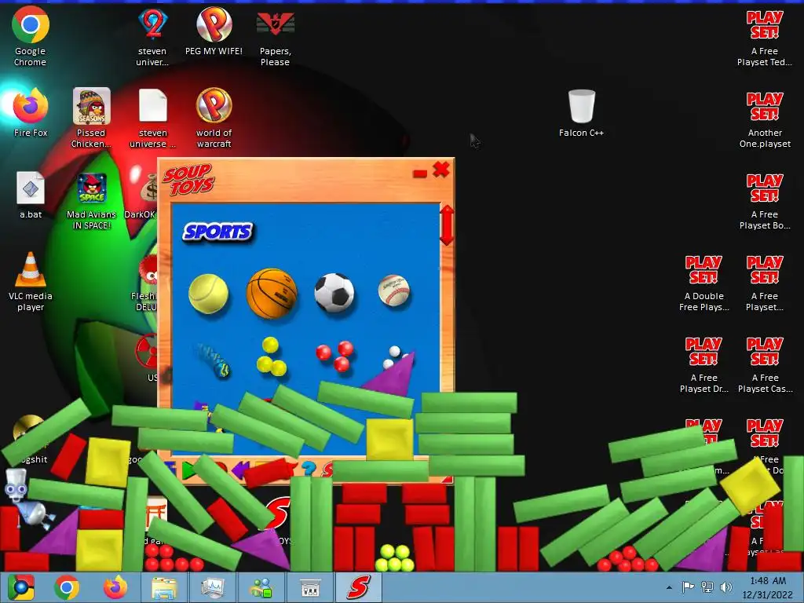
Task: Select the Falcon C++ recycle bin icon
Action: click(x=582, y=113)
